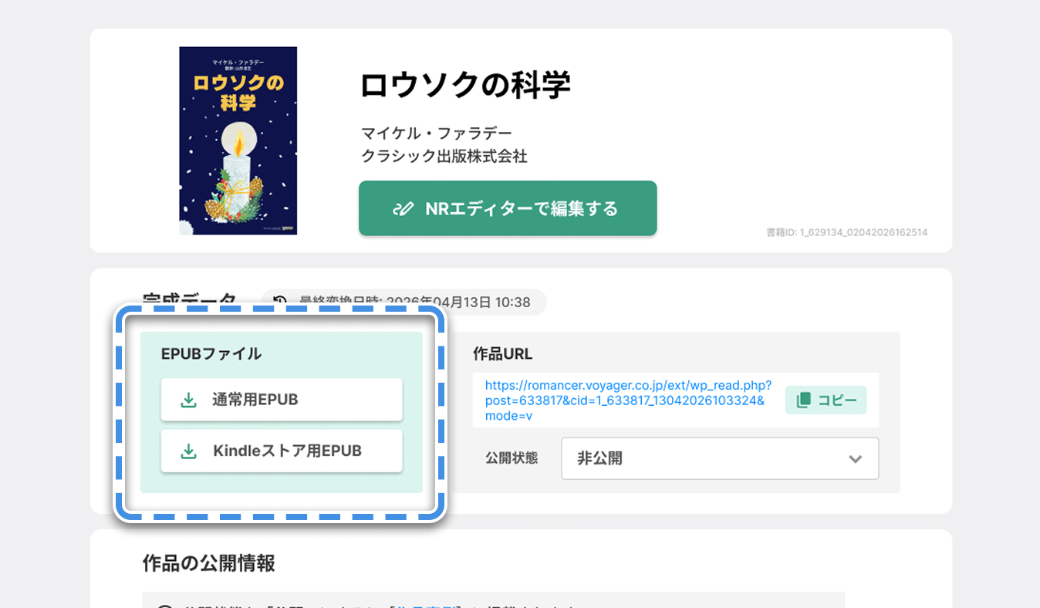Image resolution: width=1040 pixels, height=608 pixels.
Task: Open the 非公開 publication status dropdown
Action: 720,458
